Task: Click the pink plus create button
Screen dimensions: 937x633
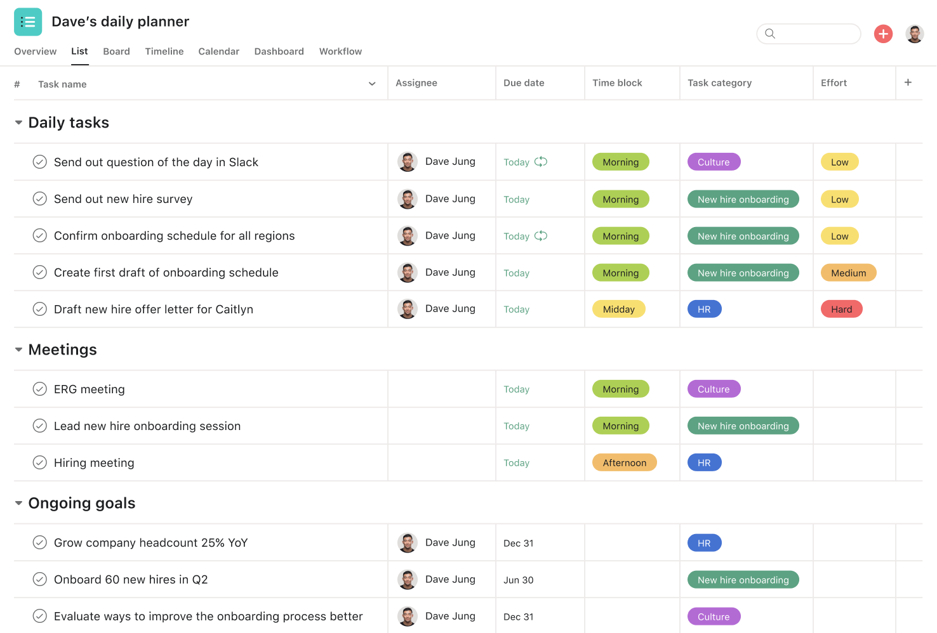Action: point(883,34)
